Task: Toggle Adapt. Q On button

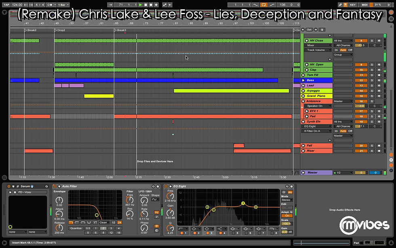Action: point(287,216)
